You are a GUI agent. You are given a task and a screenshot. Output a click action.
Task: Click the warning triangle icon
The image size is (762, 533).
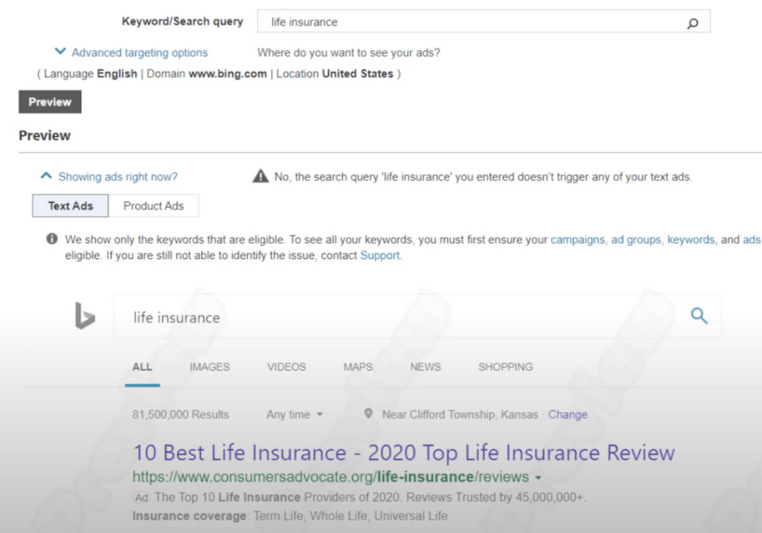(260, 175)
